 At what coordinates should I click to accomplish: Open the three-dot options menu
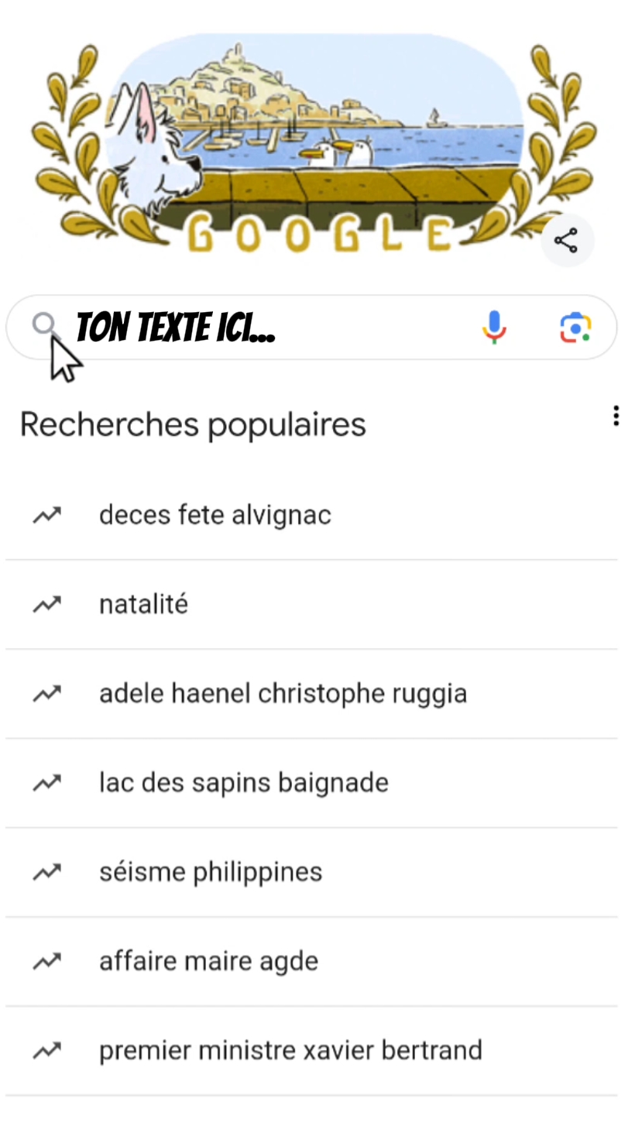pyautogui.click(x=616, y=416)
